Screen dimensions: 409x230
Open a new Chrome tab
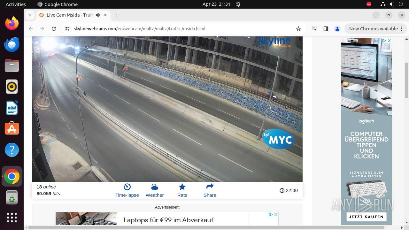117,15
